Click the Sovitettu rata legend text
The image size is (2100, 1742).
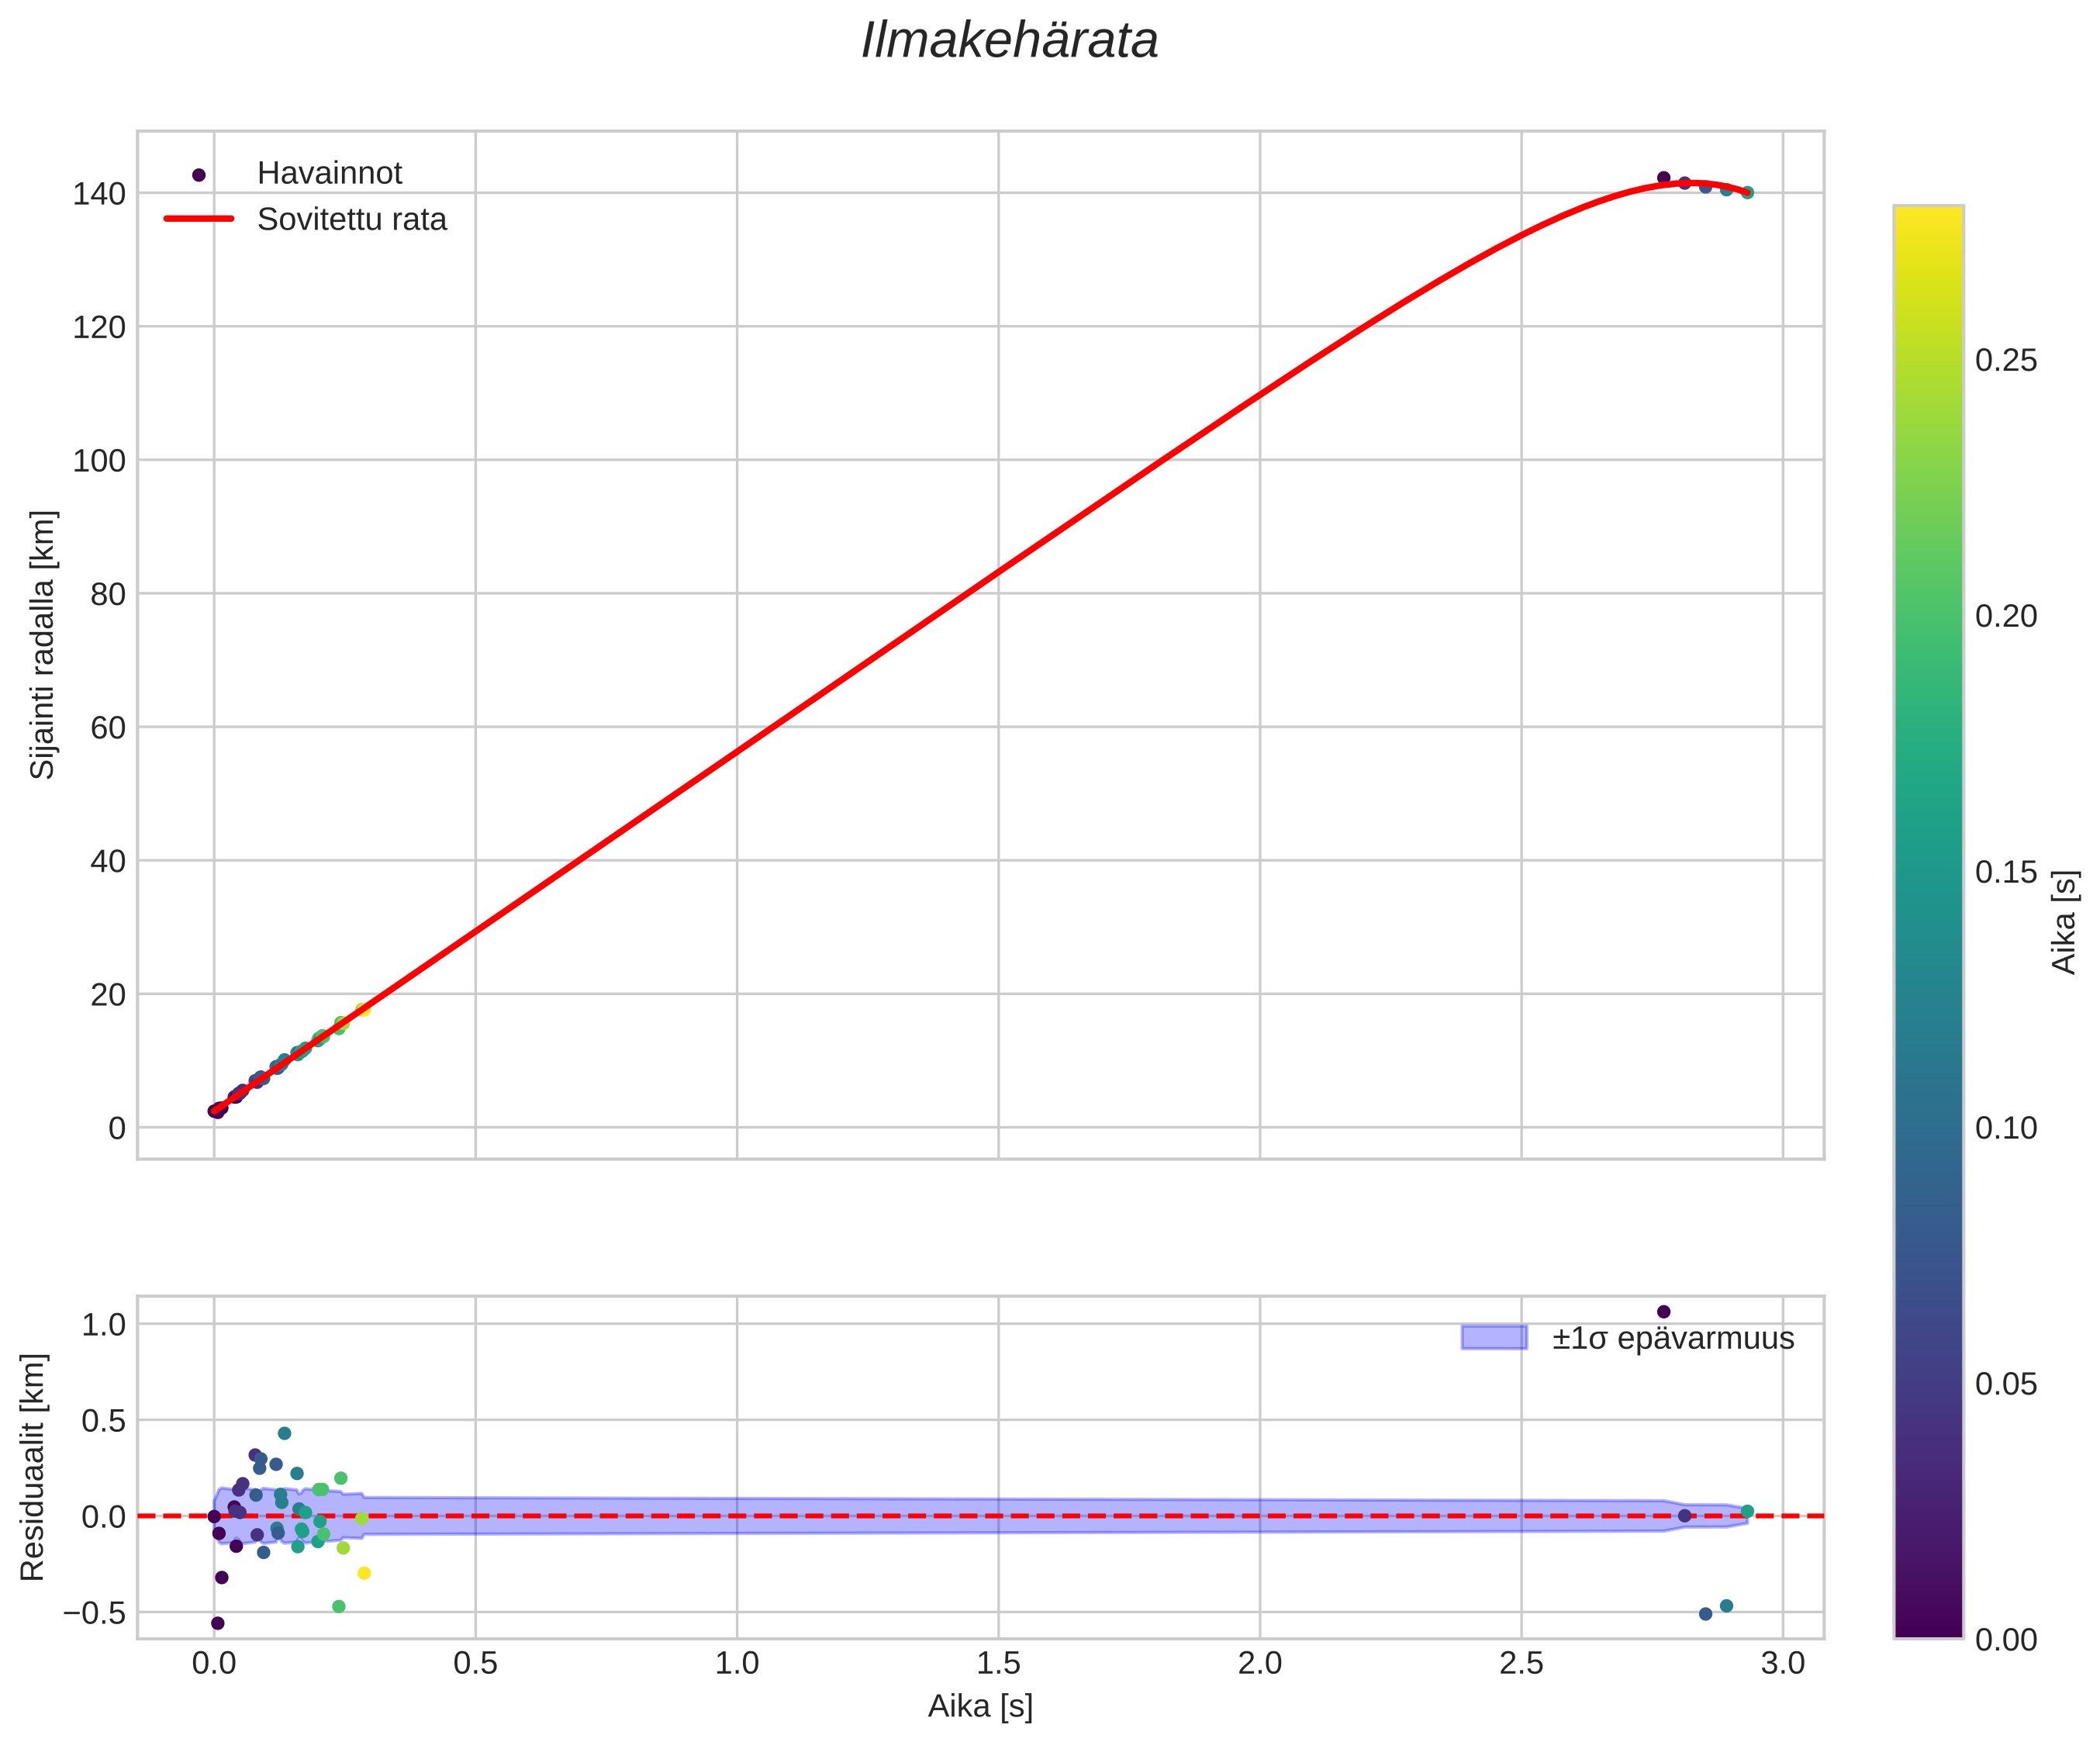coord(351,220)
